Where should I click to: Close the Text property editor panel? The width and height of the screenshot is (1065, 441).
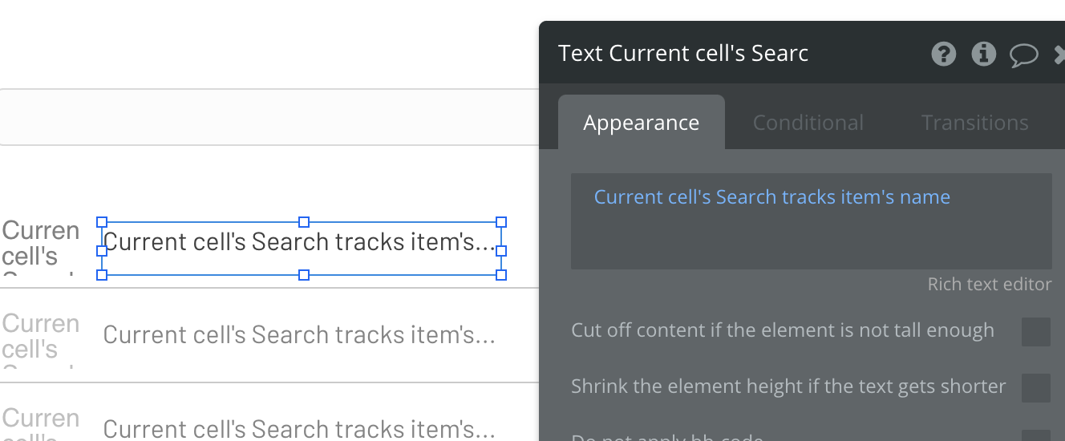1059,55
